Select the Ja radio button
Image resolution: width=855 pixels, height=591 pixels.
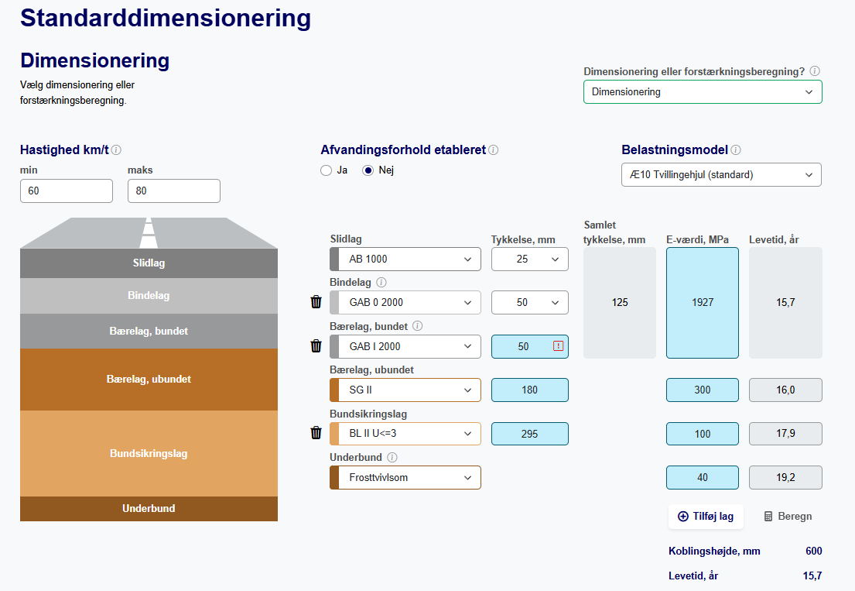click(x=327, y=170)
